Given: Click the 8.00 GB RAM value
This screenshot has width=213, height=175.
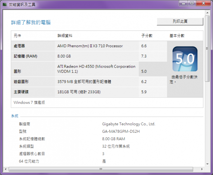Looking at the screenshot, I should (x=113, y=139).
